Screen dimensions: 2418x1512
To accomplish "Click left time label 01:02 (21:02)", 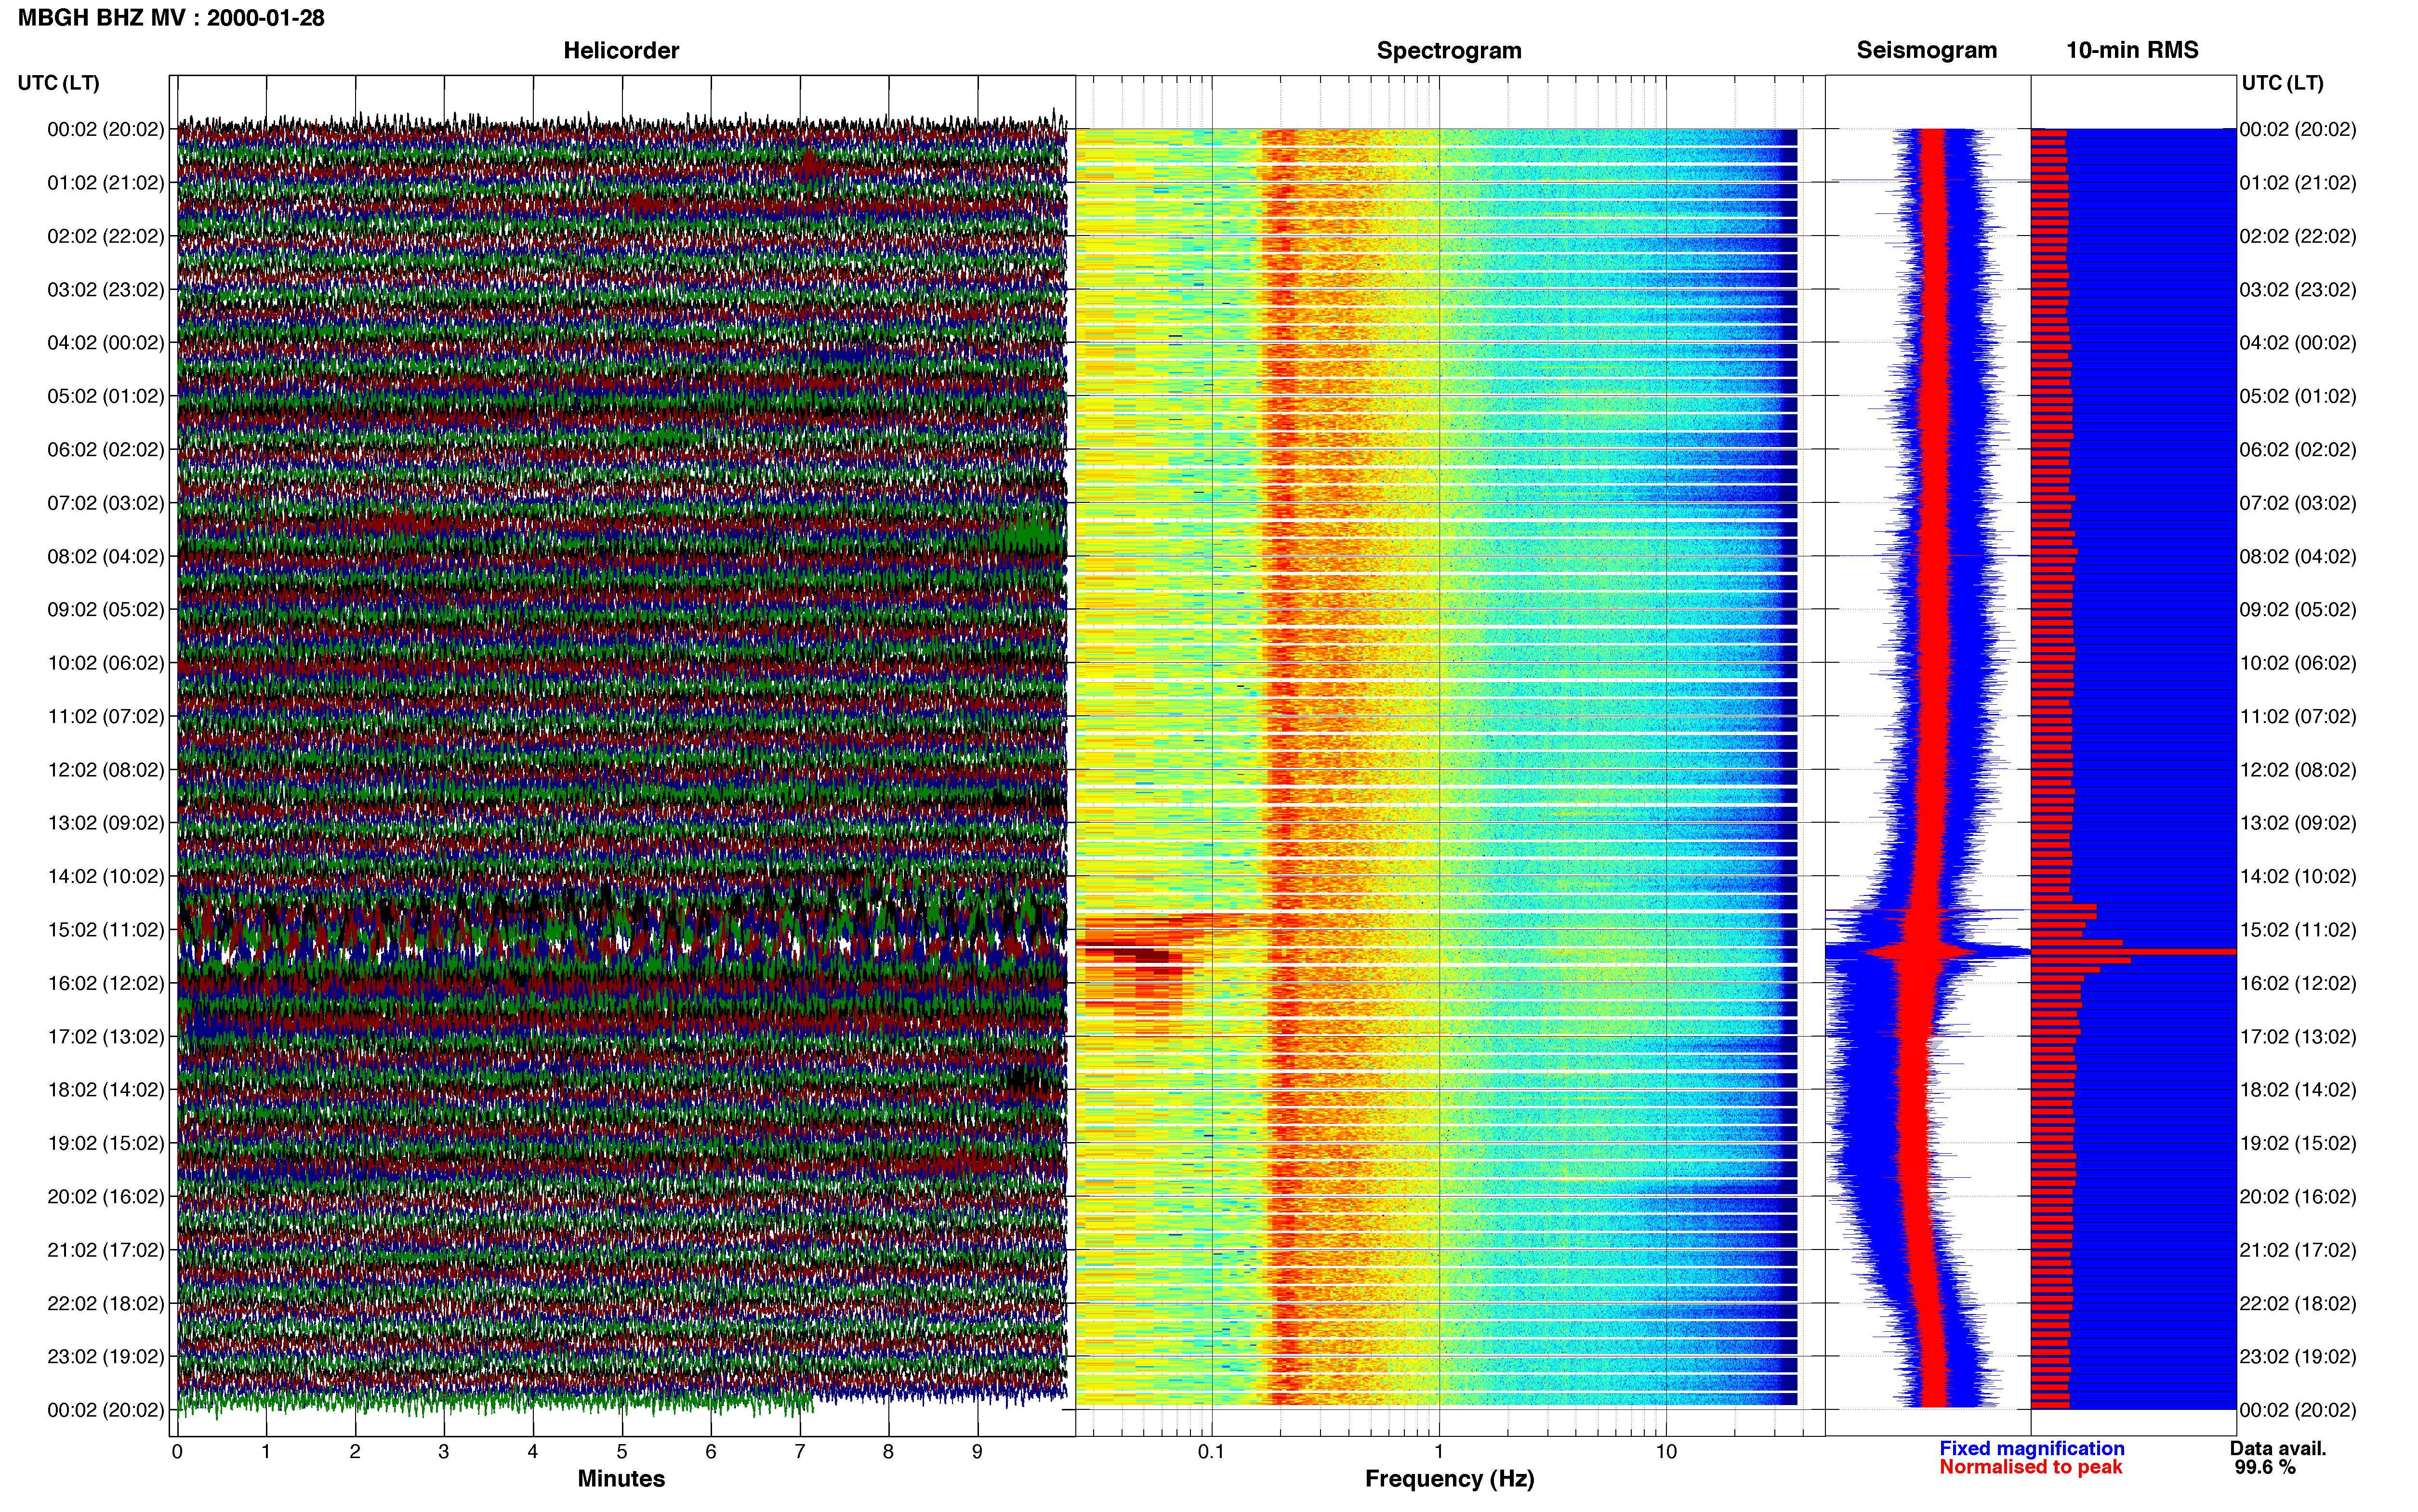I will click(x=106, y=183).
